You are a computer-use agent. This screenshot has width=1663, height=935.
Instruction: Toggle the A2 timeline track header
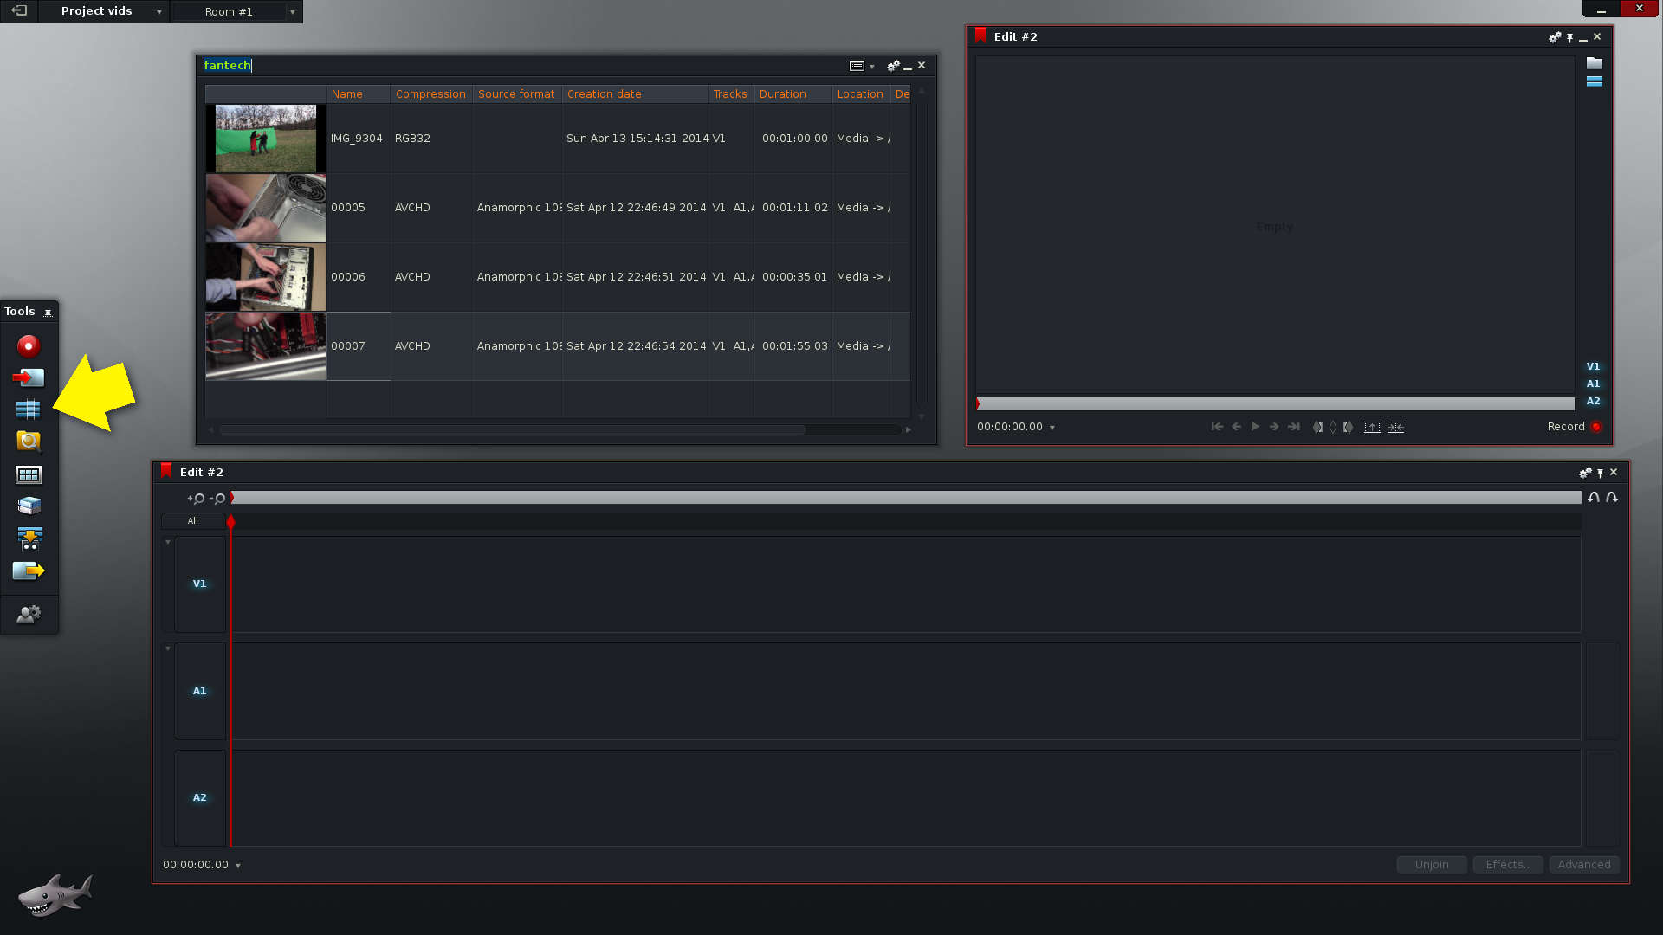(x=200, y=797)
